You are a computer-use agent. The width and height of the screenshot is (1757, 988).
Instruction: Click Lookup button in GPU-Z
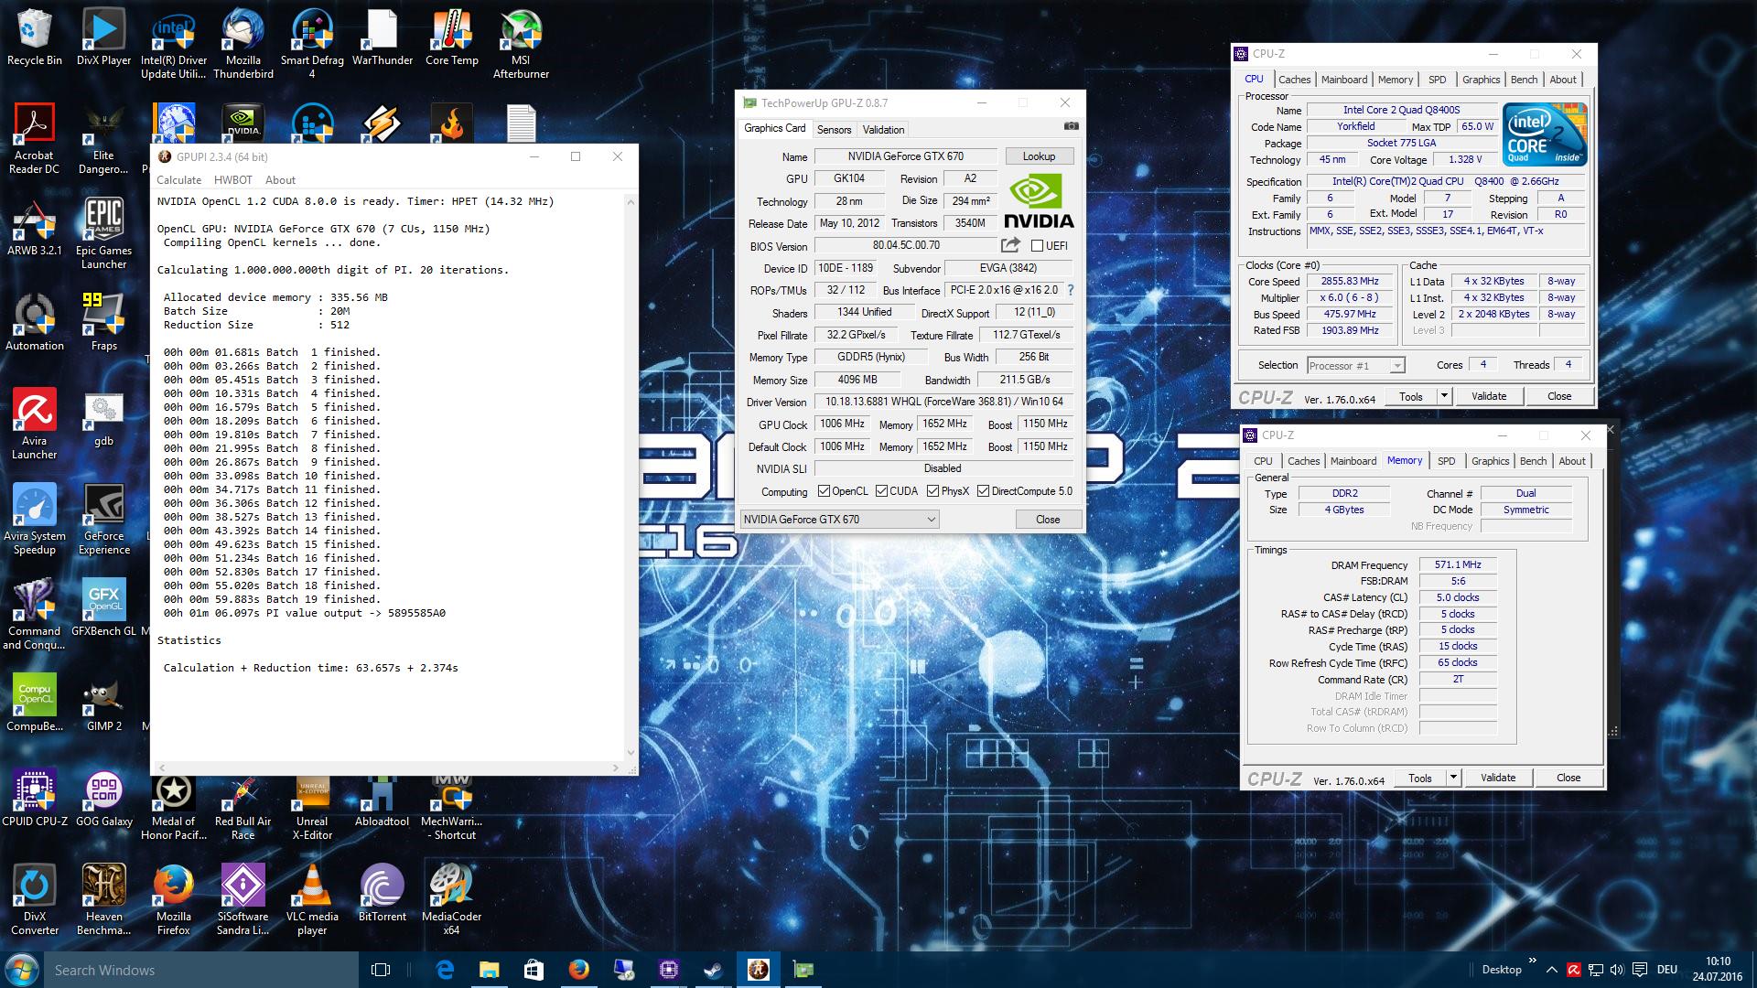pos(1039,156)
